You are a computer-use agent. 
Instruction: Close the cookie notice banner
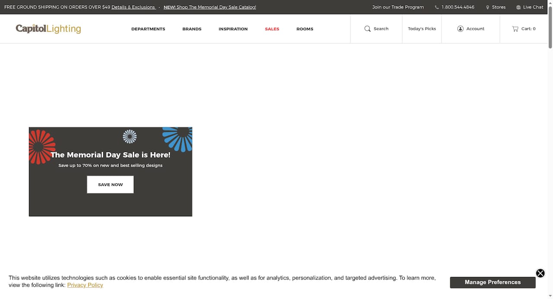tap(540, 273)
